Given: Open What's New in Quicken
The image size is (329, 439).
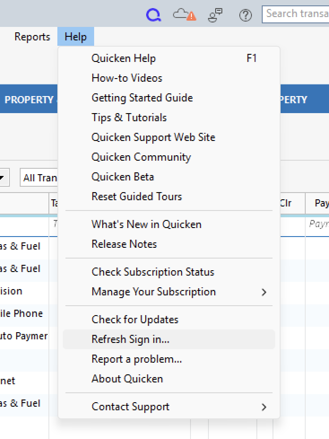Looking at the screenshot, I should (169, 224).
